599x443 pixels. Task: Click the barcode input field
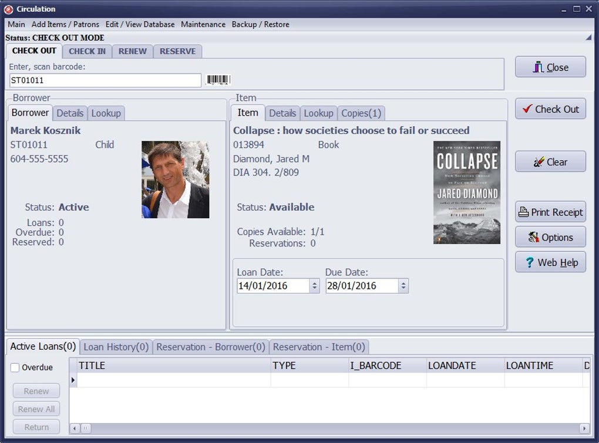[105, 80]
